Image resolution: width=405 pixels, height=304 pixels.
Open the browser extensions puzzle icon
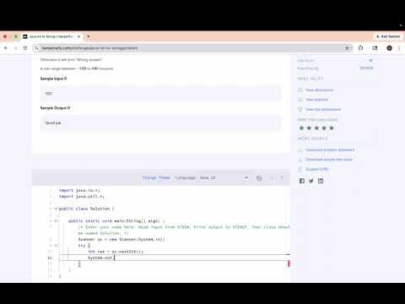point(360,48)
